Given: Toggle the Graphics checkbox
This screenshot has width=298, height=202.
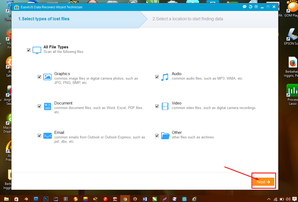Looking at the screenshot, I should click(39, 77).
